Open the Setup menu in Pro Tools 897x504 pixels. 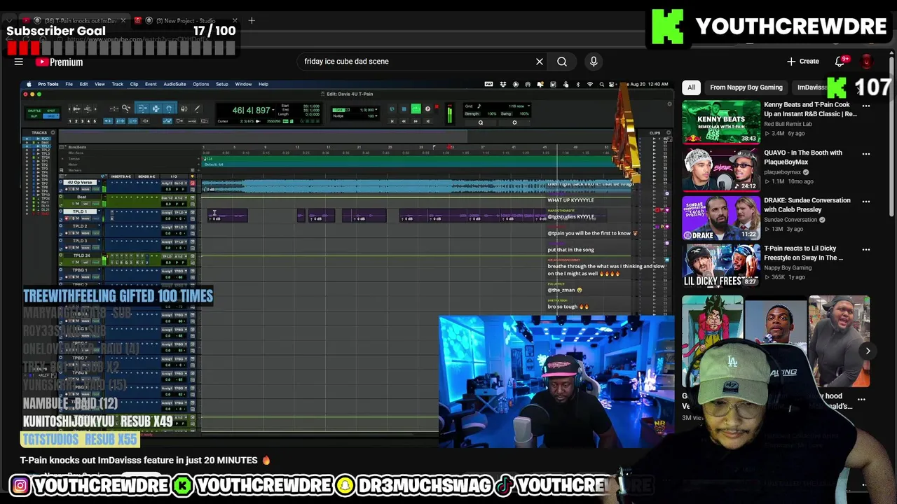click(x=221, y=84)
